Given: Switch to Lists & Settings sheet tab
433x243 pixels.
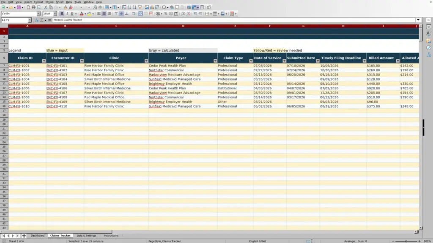Looking at the screenshot, I should [x=86, y=236].
